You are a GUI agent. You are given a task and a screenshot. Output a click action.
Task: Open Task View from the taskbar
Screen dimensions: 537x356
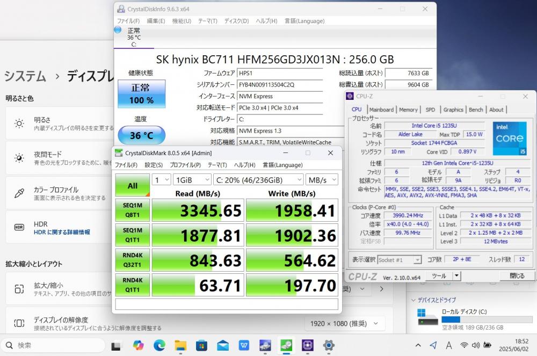[116, 346]
